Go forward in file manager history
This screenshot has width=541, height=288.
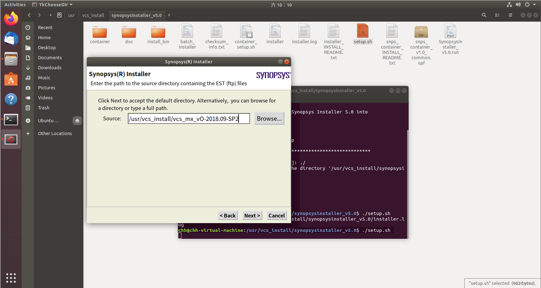click(x=39, y=15)
